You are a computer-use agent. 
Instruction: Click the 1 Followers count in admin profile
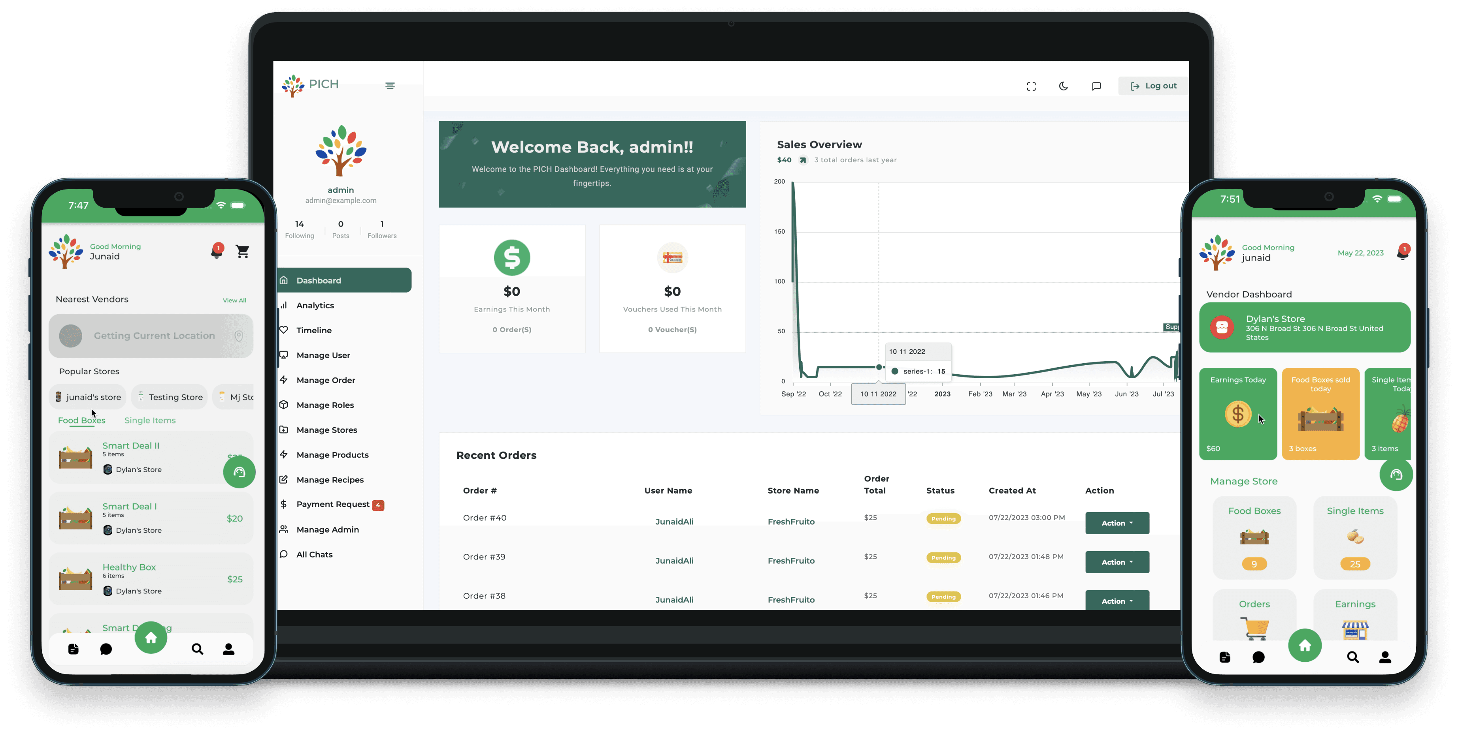click(x=382, y=224)
